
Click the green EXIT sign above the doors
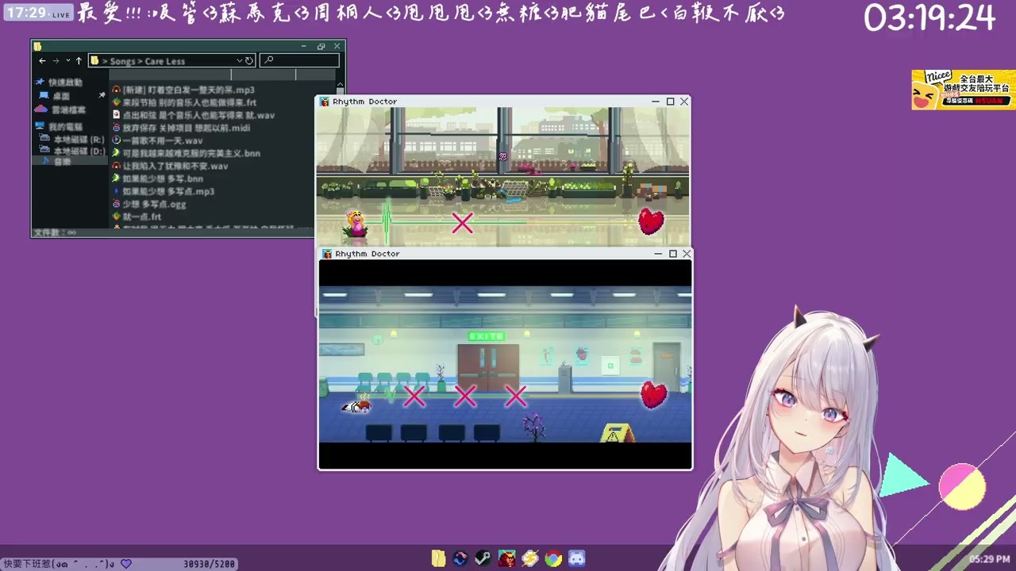click(487, 336)
